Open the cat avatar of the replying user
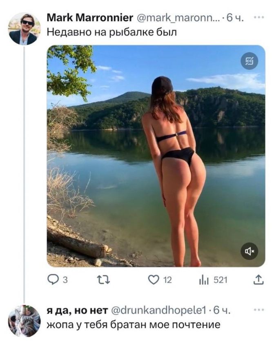 coord(24,321)
